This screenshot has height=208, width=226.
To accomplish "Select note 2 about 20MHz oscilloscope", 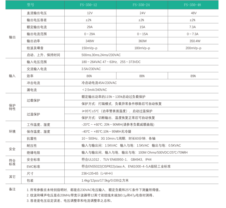I will (x=91, y=195).
